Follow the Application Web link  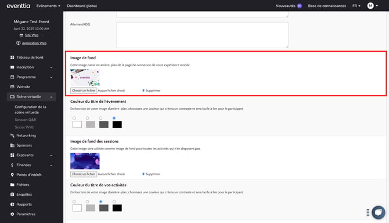coord(34,43)
